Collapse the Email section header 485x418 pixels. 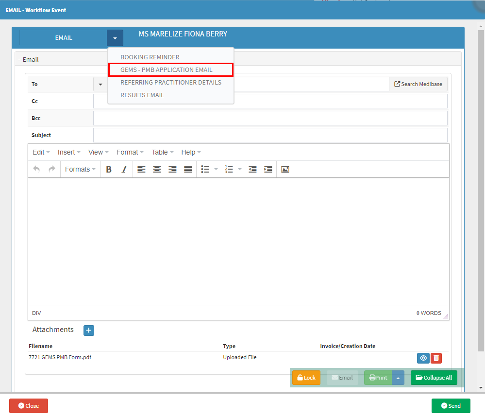[x=28, y=59]
